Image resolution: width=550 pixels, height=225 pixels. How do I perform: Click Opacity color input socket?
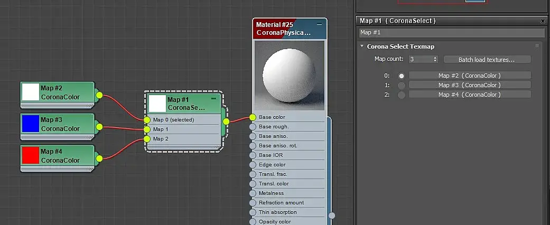click(253, 221)
